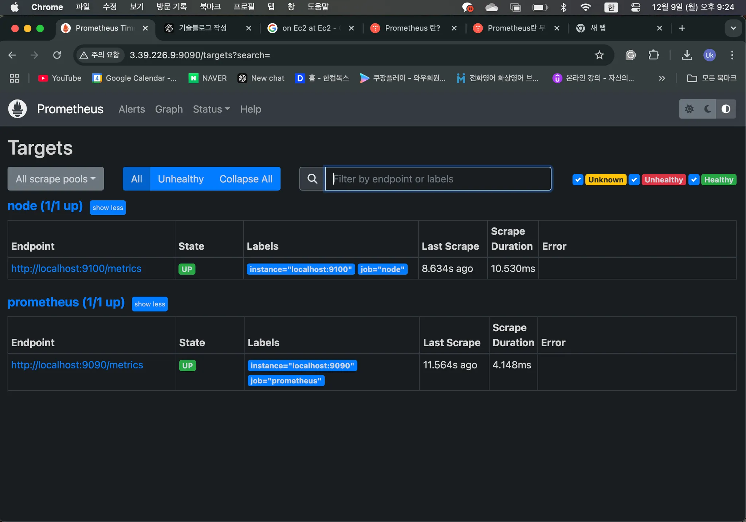
Task: Open the Alerts nav item
Action: coord(131,109)
